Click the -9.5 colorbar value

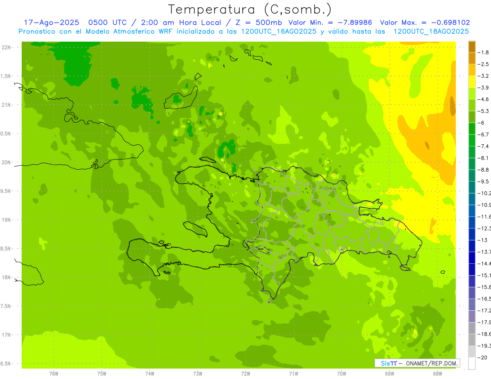click(x=484, y=181)
